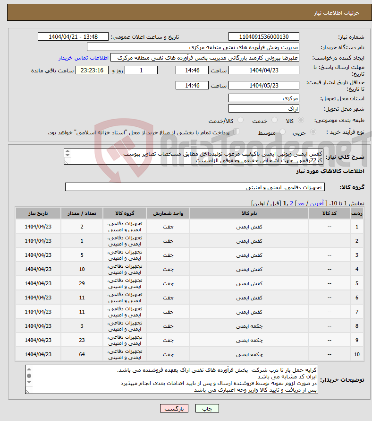Click the goods group field تجهیزات دفاعی
Viewport: 372px width, 421px height.
point(195,187)
